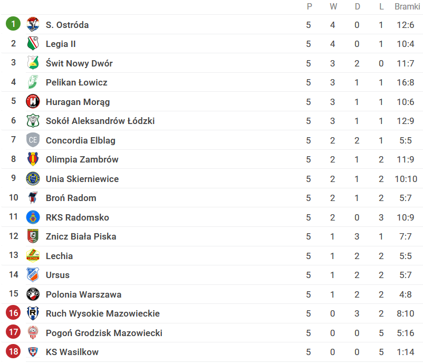This screenshot has width=423, height=363.
Task: Click the Unia Skierniewice round badge
Action: [33, 178]
